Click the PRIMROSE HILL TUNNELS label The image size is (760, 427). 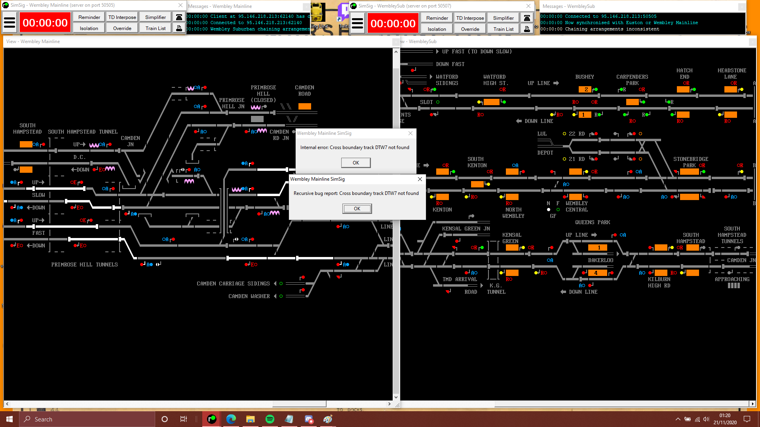click(x=84, y=265)
